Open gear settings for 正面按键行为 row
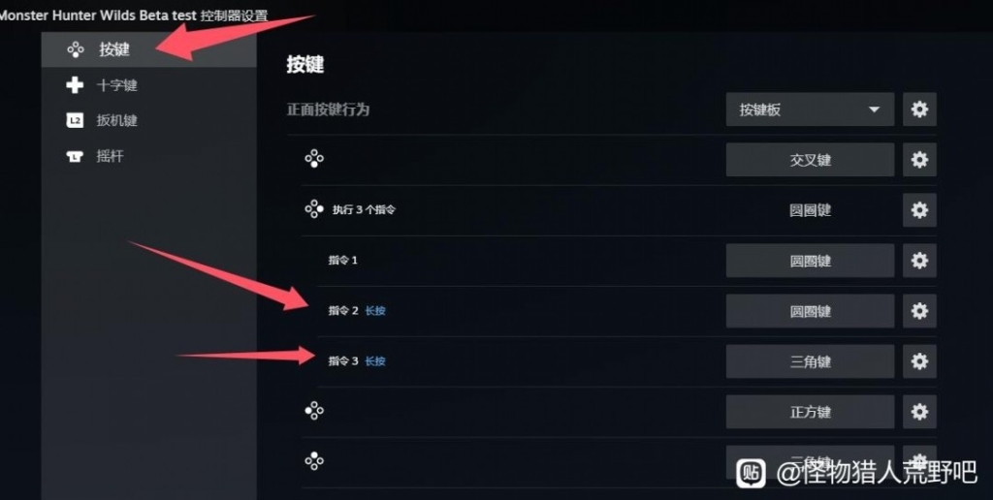 click(x=919, y=109)
